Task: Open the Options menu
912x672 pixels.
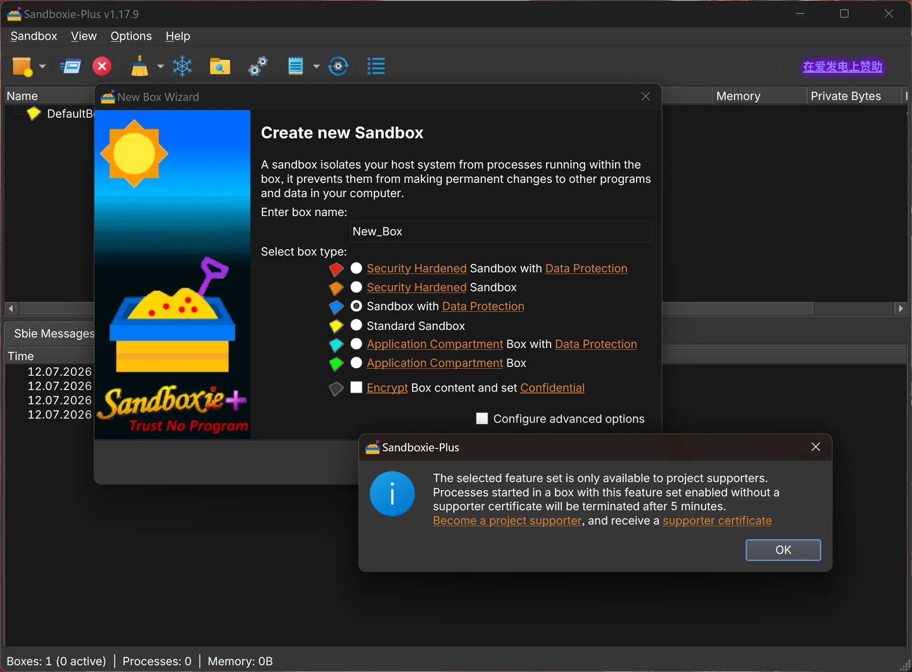Action: pos(131,36)
